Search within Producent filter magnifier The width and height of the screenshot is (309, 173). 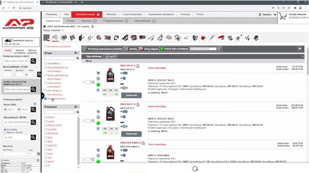tap(78, 112)
